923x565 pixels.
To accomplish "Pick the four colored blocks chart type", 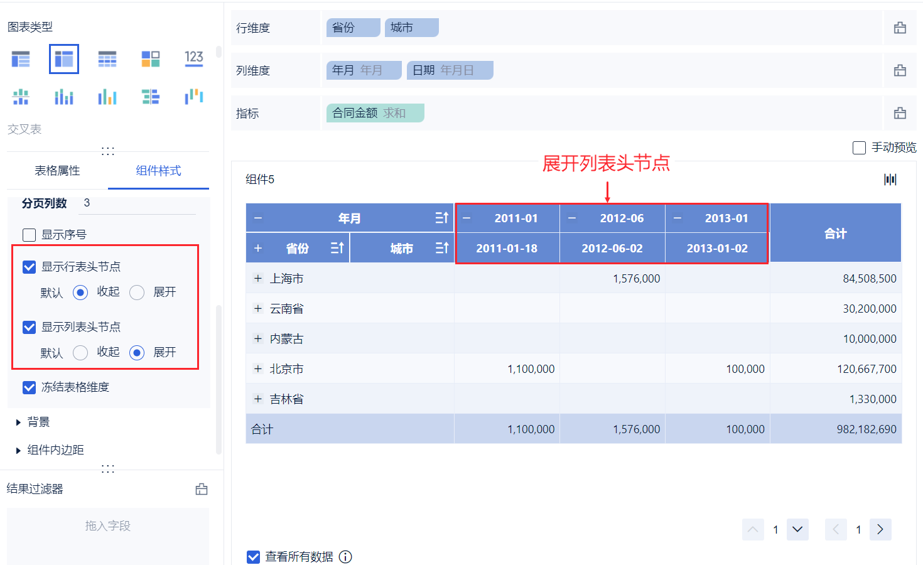I will 151,60.
